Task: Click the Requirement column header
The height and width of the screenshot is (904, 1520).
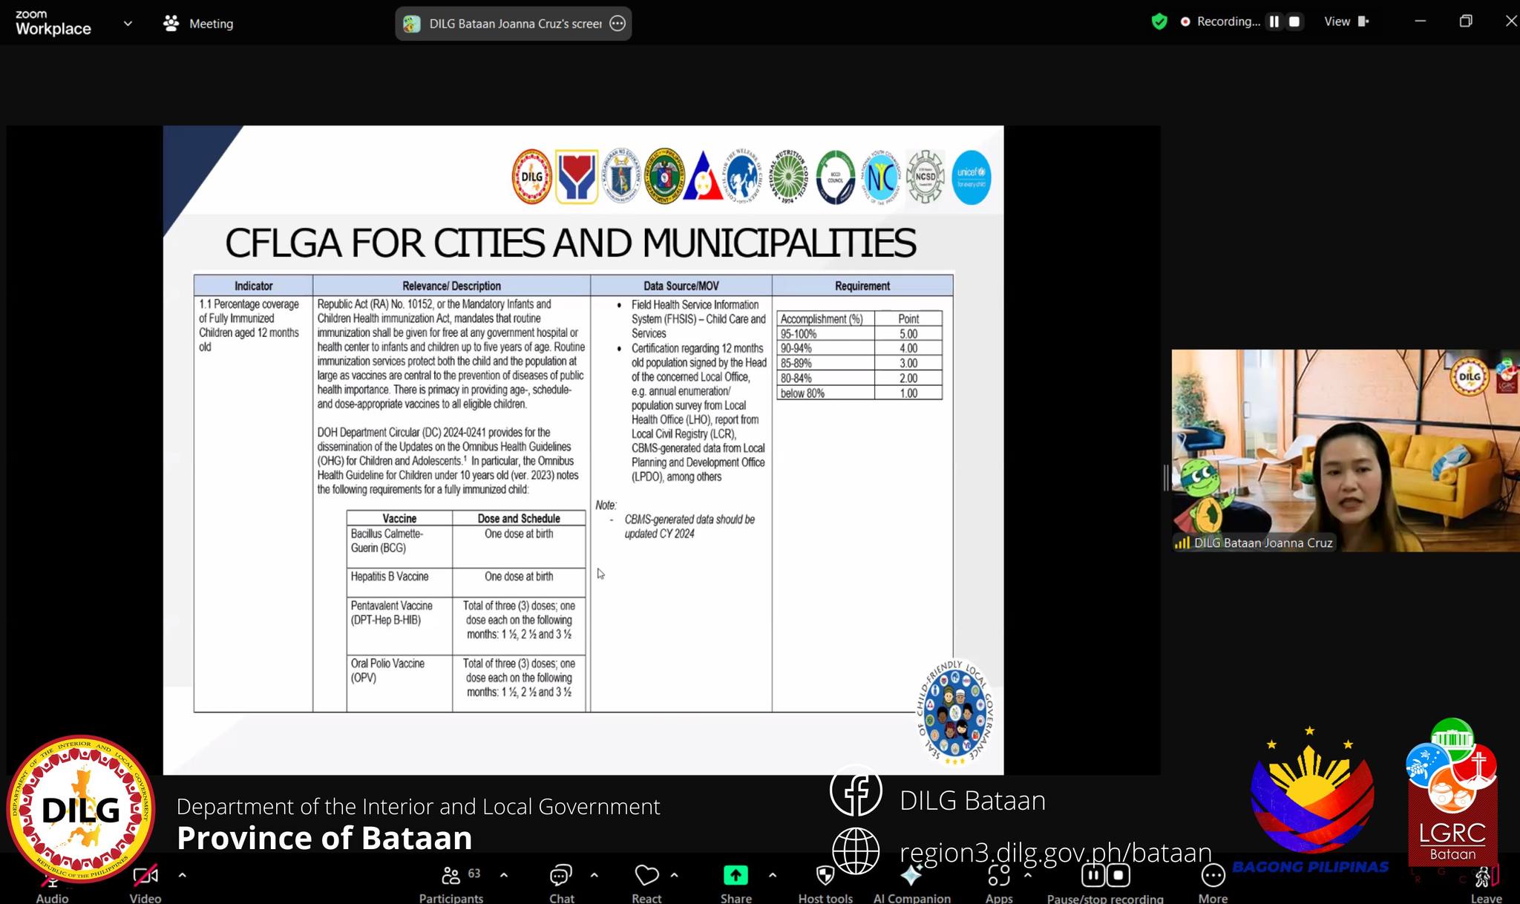Action: 862,286
